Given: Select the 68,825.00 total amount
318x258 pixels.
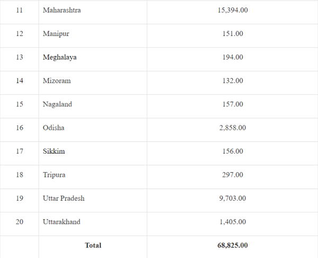Looking at the screenshot, I should [x=233, y=245].
